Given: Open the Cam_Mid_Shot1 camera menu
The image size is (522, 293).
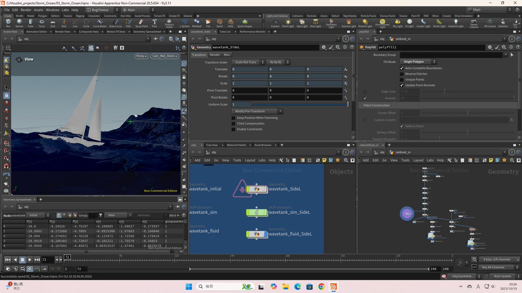Looking at the screenshot, I should coord(165,56).
